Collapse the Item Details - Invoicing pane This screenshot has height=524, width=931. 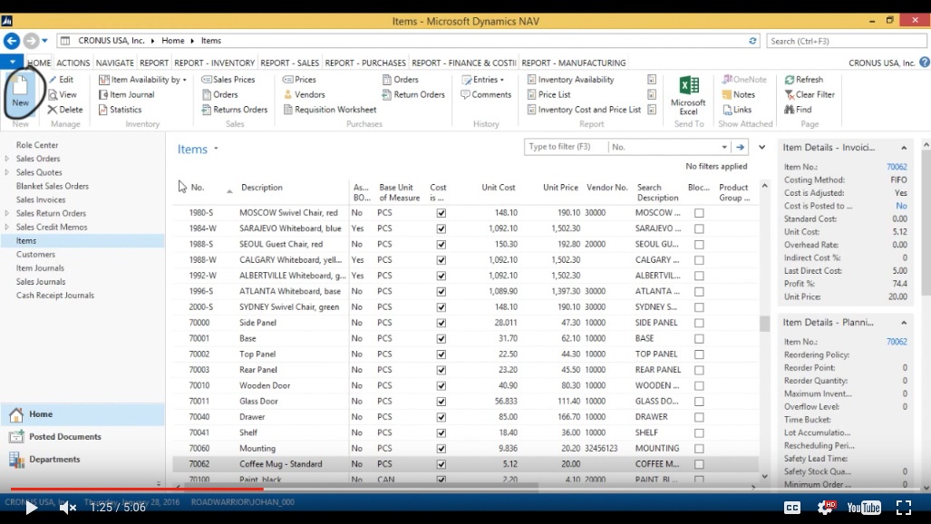click(905, 147)
